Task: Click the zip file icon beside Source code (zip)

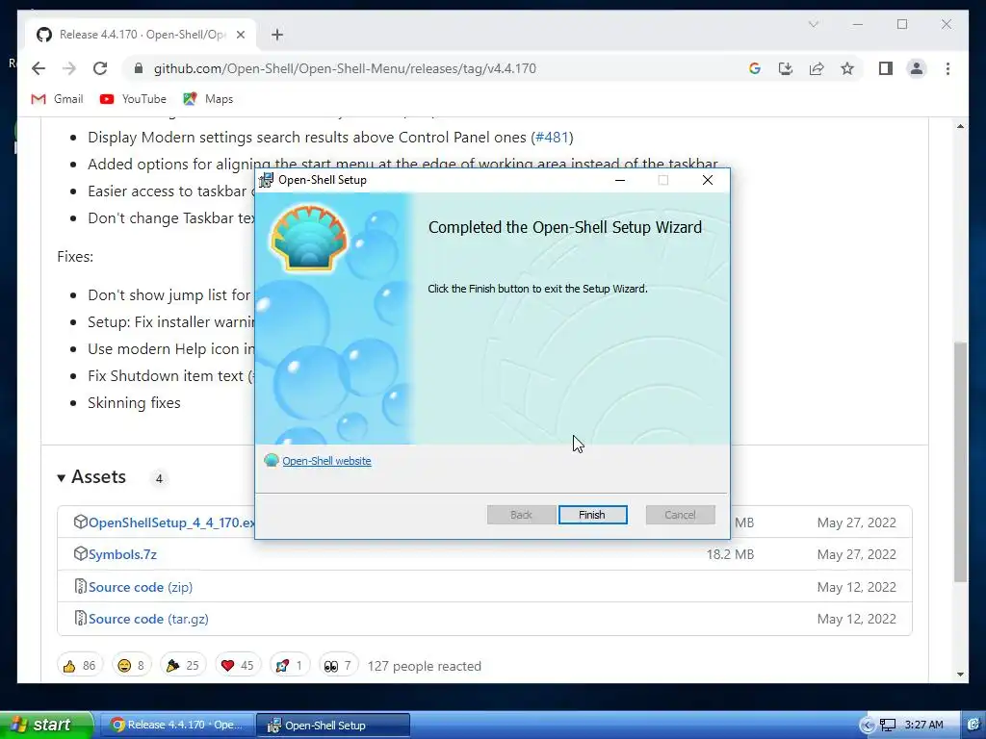Action: click(80, 586)
